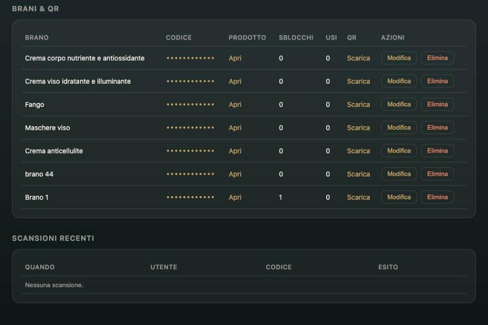This screenshot has width=488, height=325.
Task: Click the BRANO column header
Action: tap(37, 37)
